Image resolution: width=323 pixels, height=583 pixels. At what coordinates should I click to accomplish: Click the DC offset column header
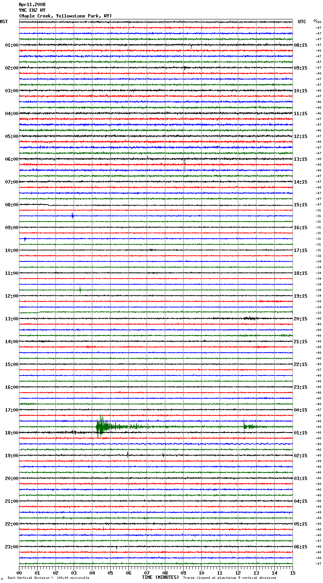(315, 21)
